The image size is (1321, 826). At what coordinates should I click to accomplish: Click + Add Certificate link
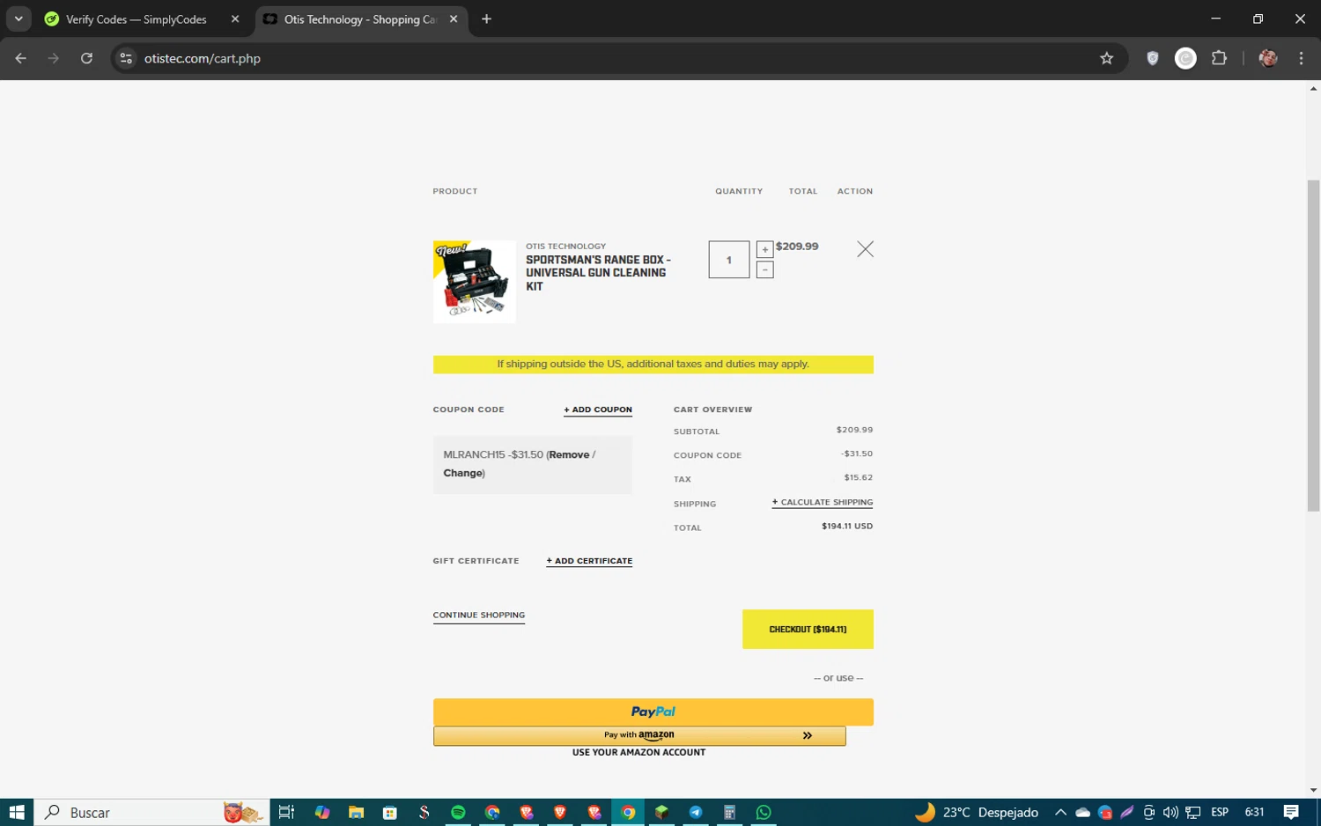tap(589, 561)
